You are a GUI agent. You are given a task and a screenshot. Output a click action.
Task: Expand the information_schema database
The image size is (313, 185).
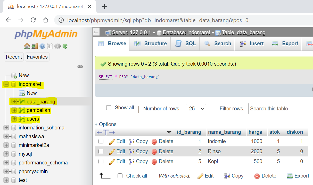click(6, 128)
